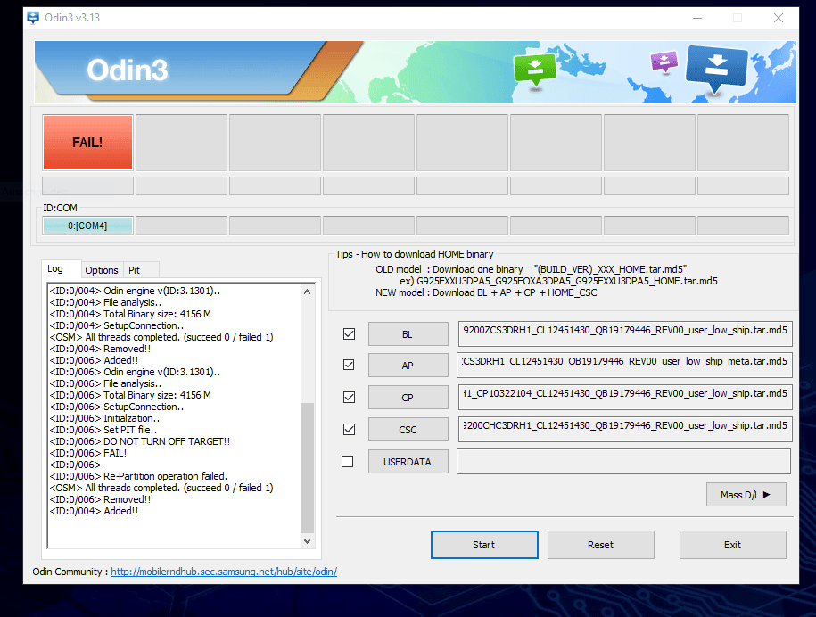Click the 'ID:COM' label

click(60, 208)
